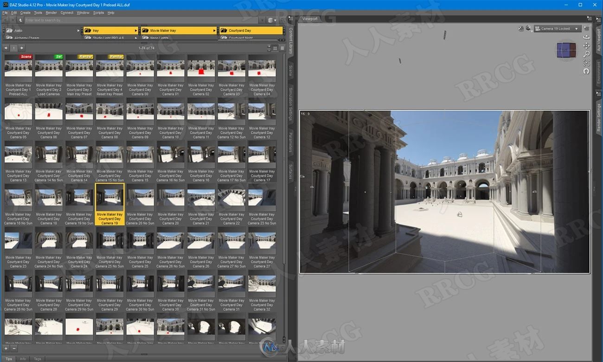
Task: Click the content search text field
Action: click(x=142, y=20)
